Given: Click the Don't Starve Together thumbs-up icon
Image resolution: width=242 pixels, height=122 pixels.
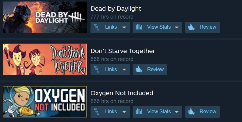Looking at the screenshot, I should click(x=139, y=70).
